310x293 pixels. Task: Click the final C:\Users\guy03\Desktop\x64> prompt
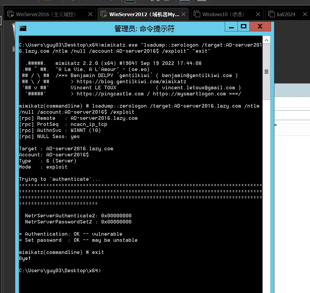[60, 271]
